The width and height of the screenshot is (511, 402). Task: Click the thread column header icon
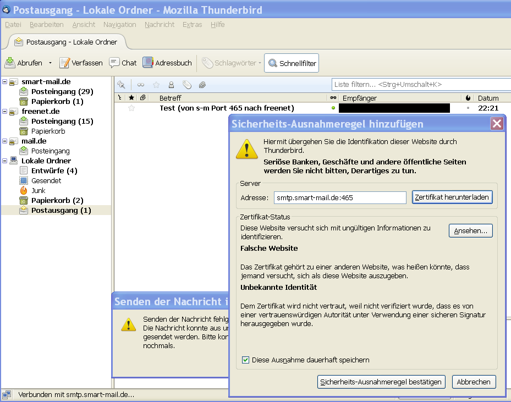(120, 97)
